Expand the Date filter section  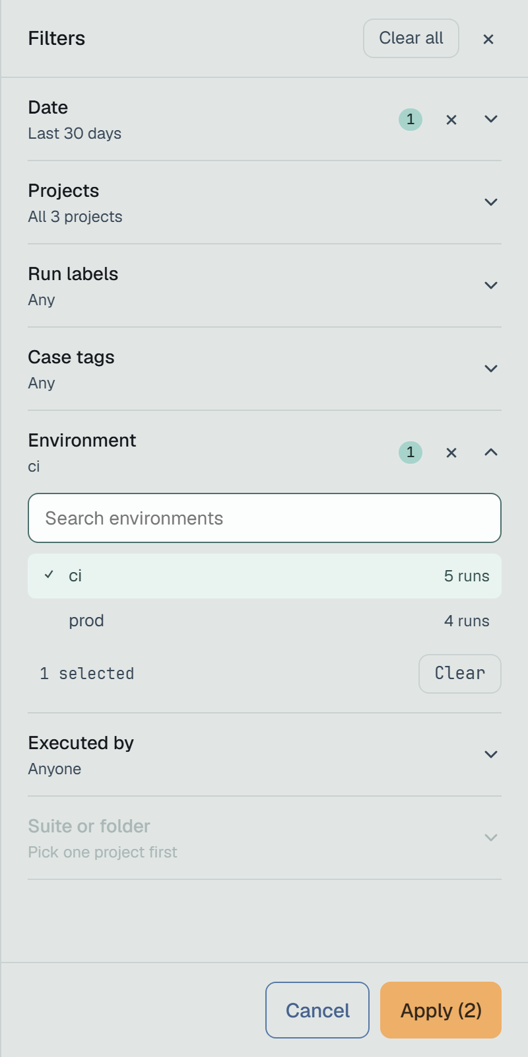[491, 120]
